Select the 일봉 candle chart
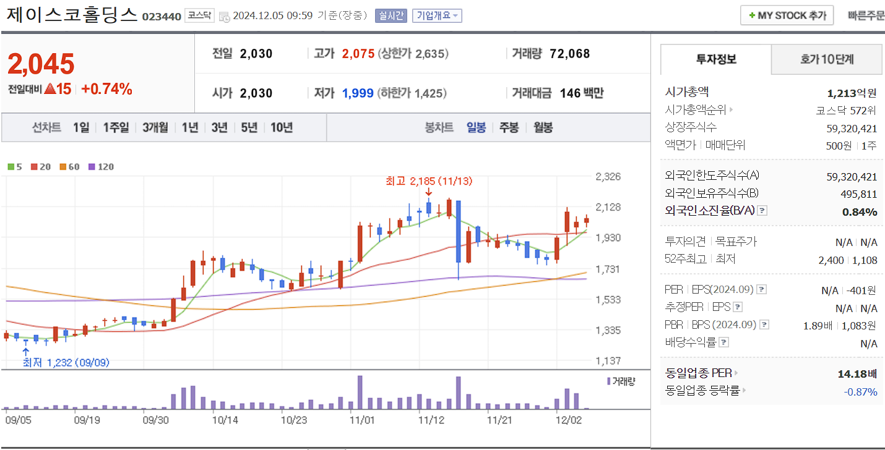The image size is (885, 450). (476, 127)
